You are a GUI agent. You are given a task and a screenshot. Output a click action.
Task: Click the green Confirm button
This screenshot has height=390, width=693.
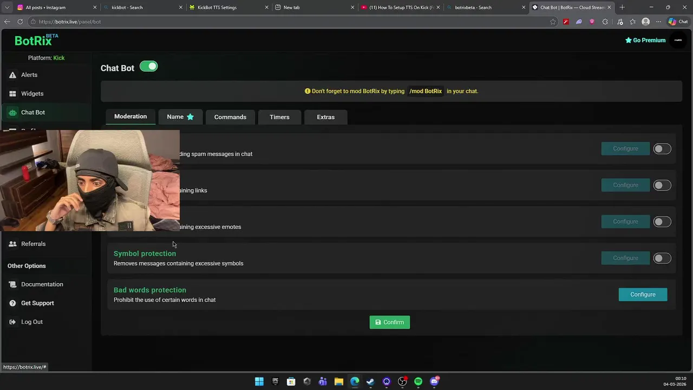click(390, 322)
